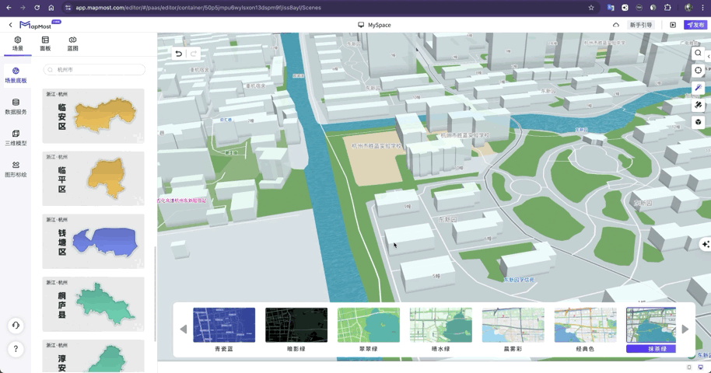Collapse the right-side panel chevron
711x373 pixels.
(709, 56)
